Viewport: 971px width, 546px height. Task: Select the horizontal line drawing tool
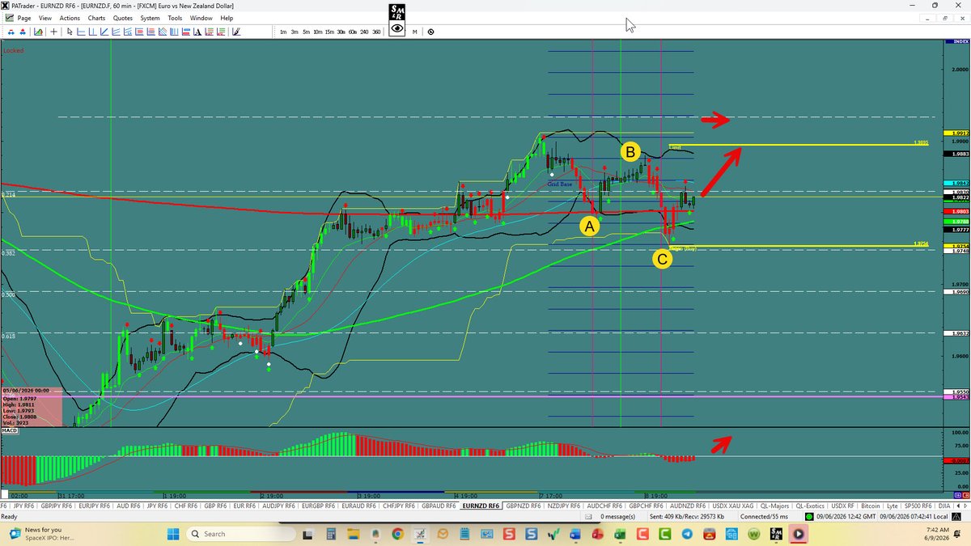[81, 32]
